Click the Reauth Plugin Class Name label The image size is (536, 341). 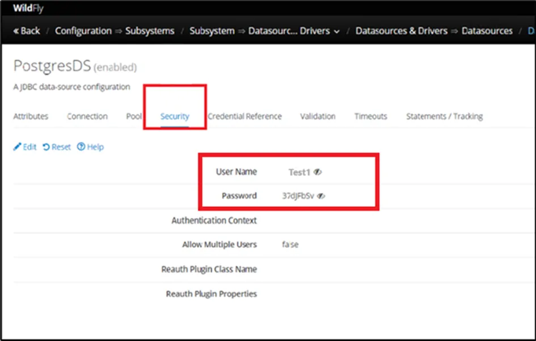click(x=209, y=269)
